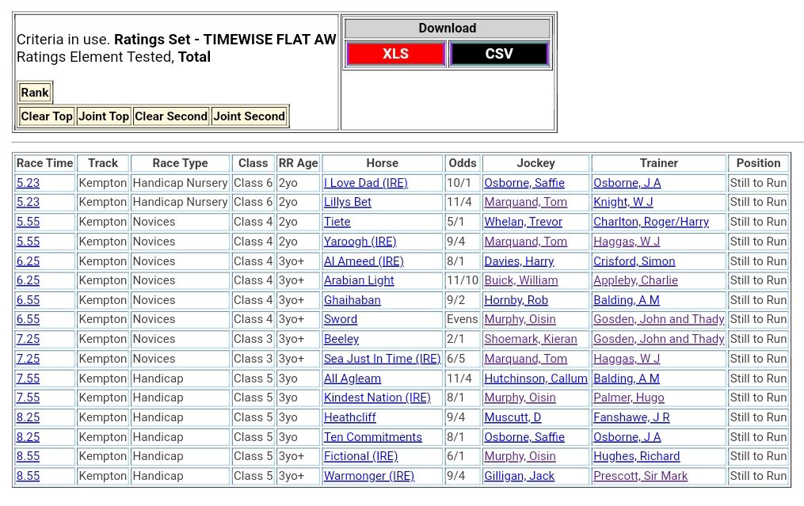This screenshot has height=506, width=804.
Task: Open horse I Love Dad (IRE)
Action: click(x=365, y=183)
